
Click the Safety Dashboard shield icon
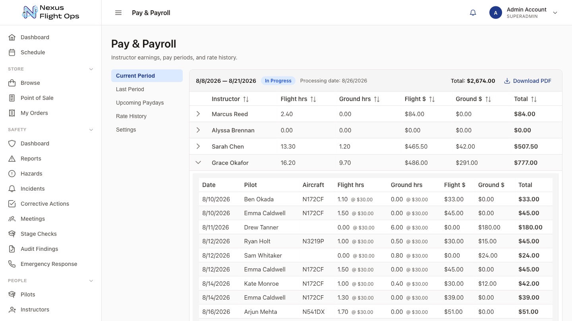pos(12,143)
